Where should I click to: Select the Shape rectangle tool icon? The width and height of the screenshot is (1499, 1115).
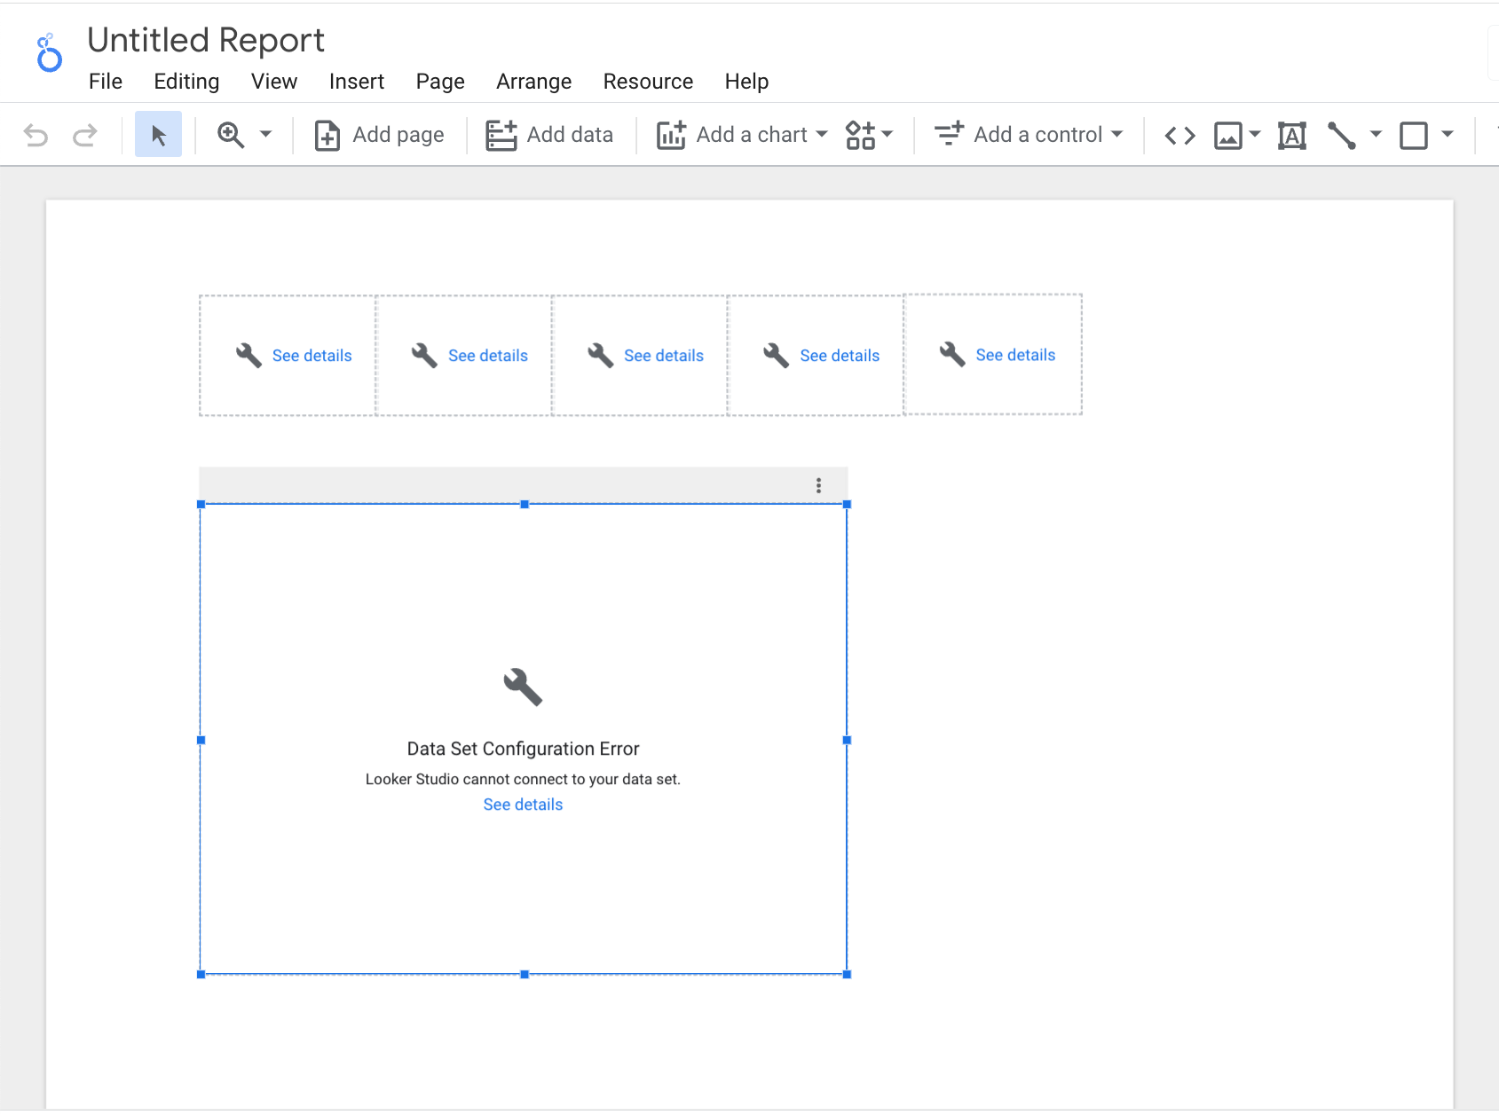coord(1413,136)
